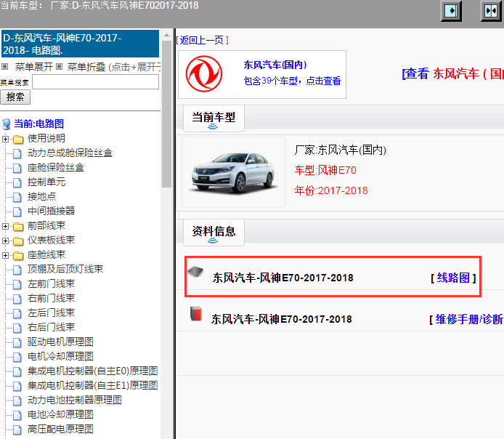Viewport: 504px width, 439px height.
Task: Open the 东风汽车(国内) brand link
Action: click(x=275, y=65)
